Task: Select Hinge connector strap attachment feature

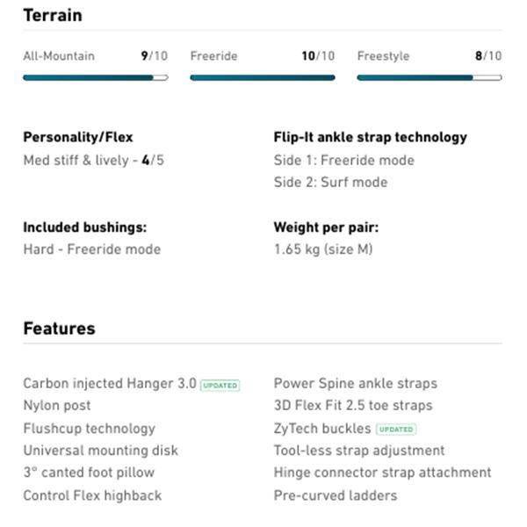Action: pyautogui.click(x=382, y=473)
